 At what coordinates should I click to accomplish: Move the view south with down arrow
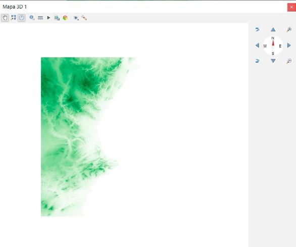[273, 61]
